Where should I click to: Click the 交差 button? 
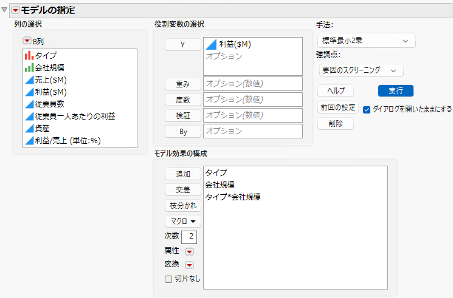tap(183, 190)
